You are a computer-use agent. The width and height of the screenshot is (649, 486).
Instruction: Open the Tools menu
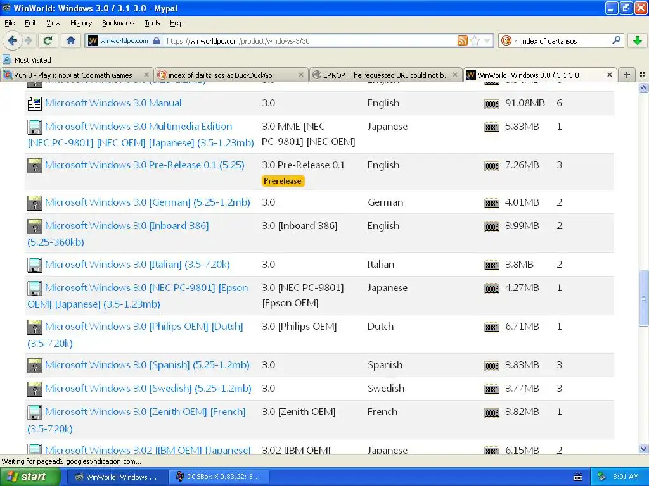pos(152,23)
